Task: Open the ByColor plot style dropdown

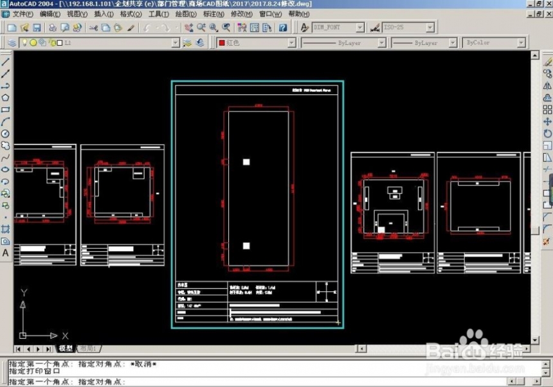Action: pos(521,43)
